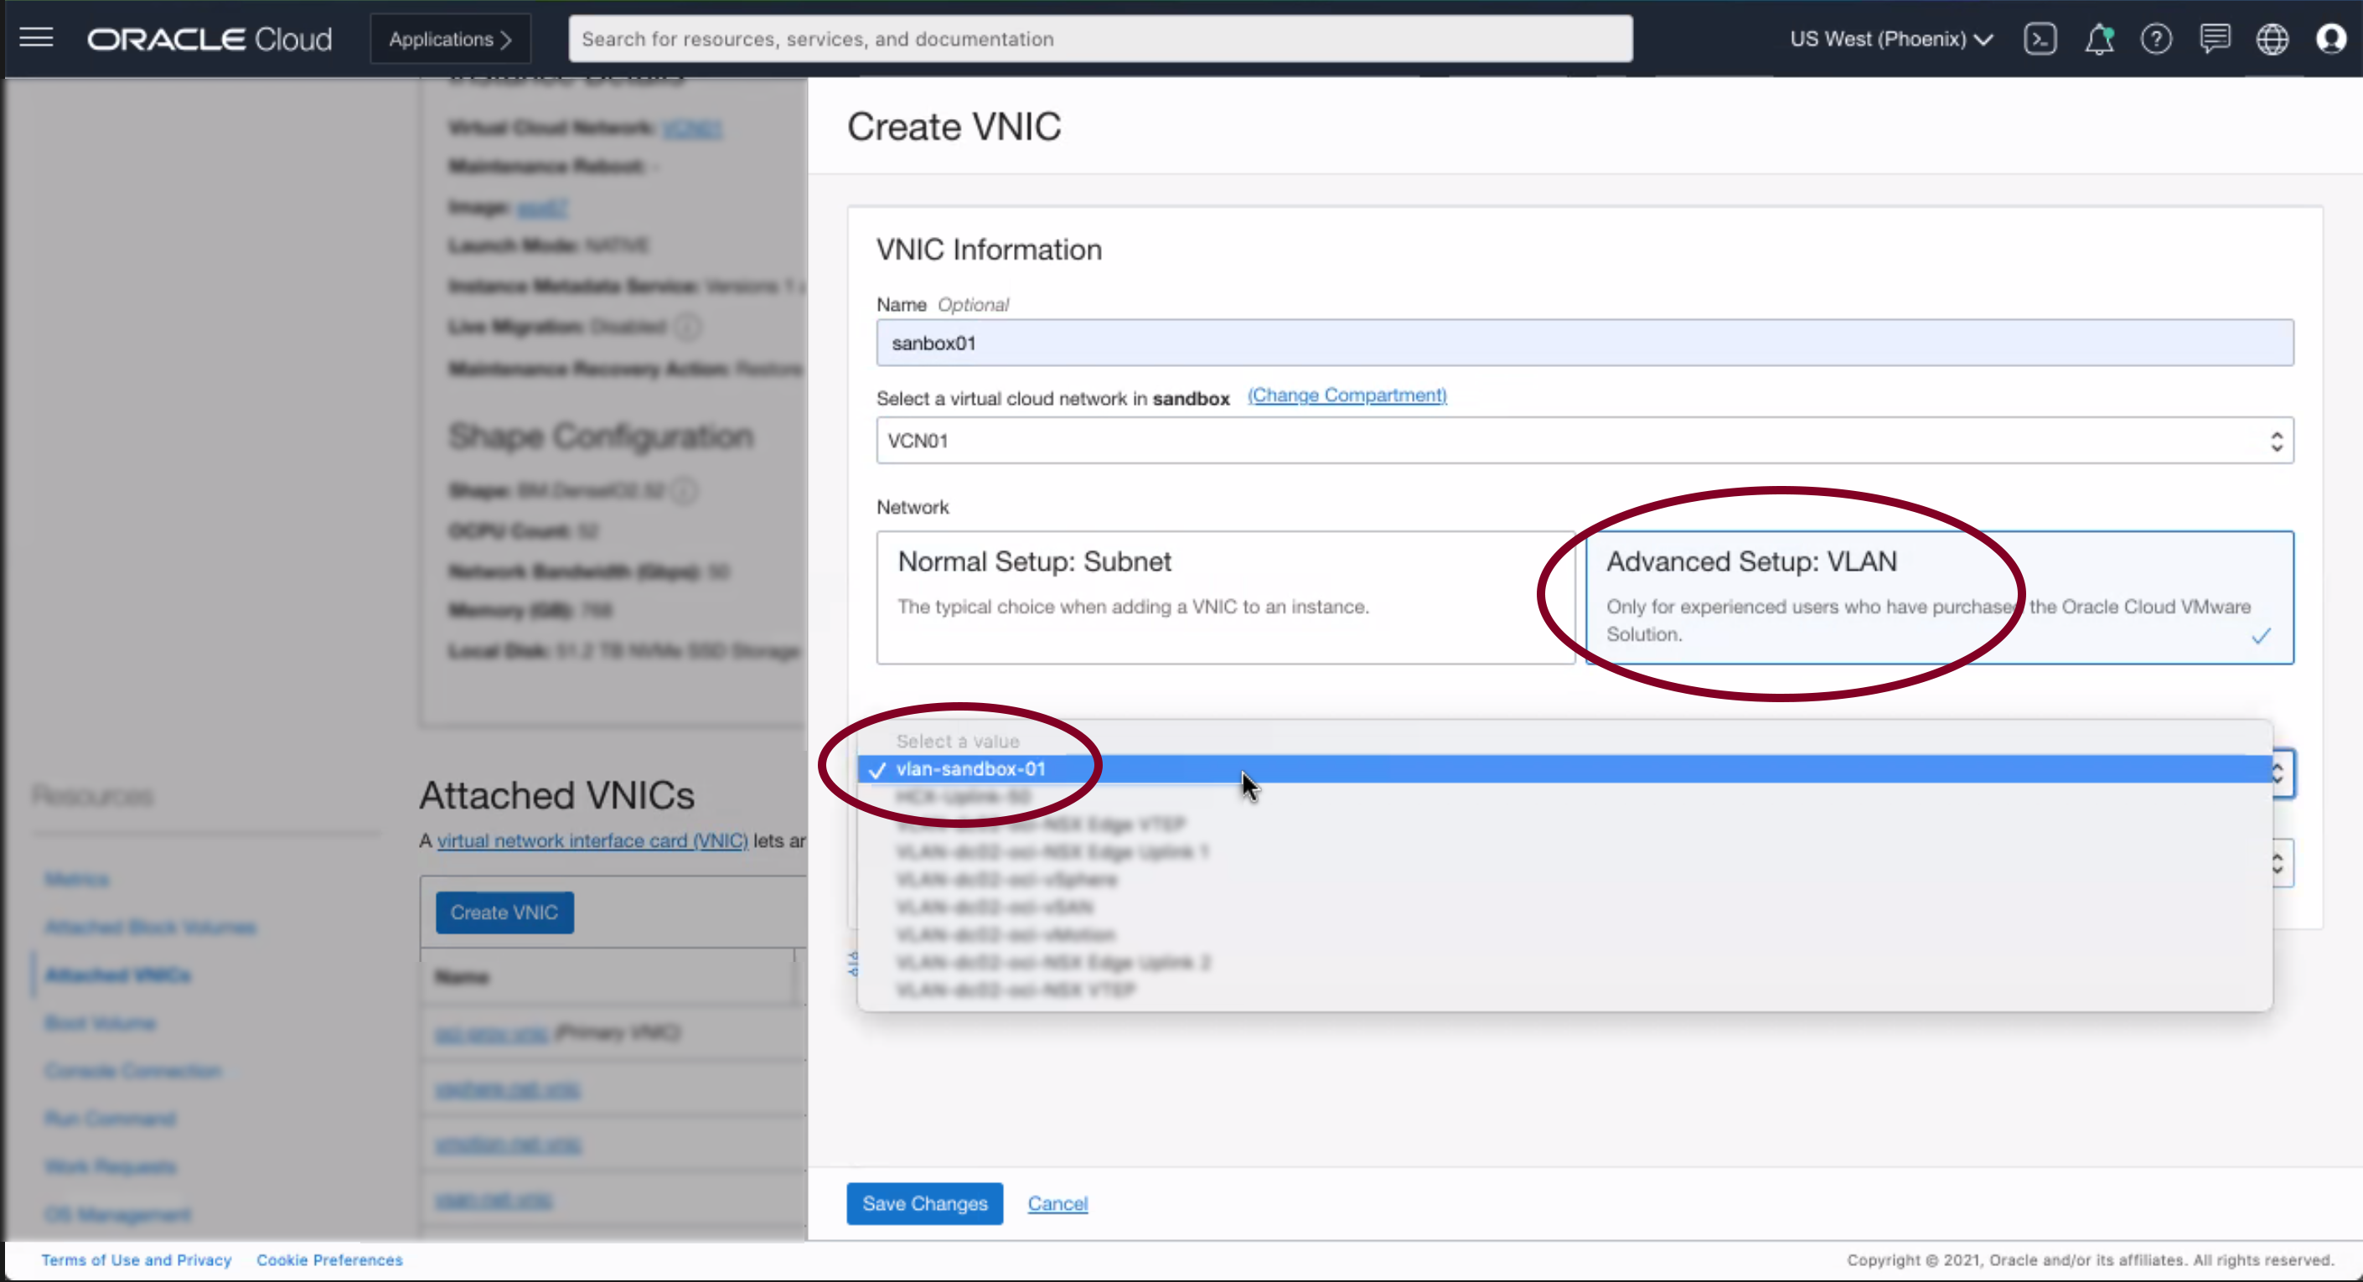Select vlan-sandbox-01 from the list
Screen dimensions: 2363x1282
[970, 769]
